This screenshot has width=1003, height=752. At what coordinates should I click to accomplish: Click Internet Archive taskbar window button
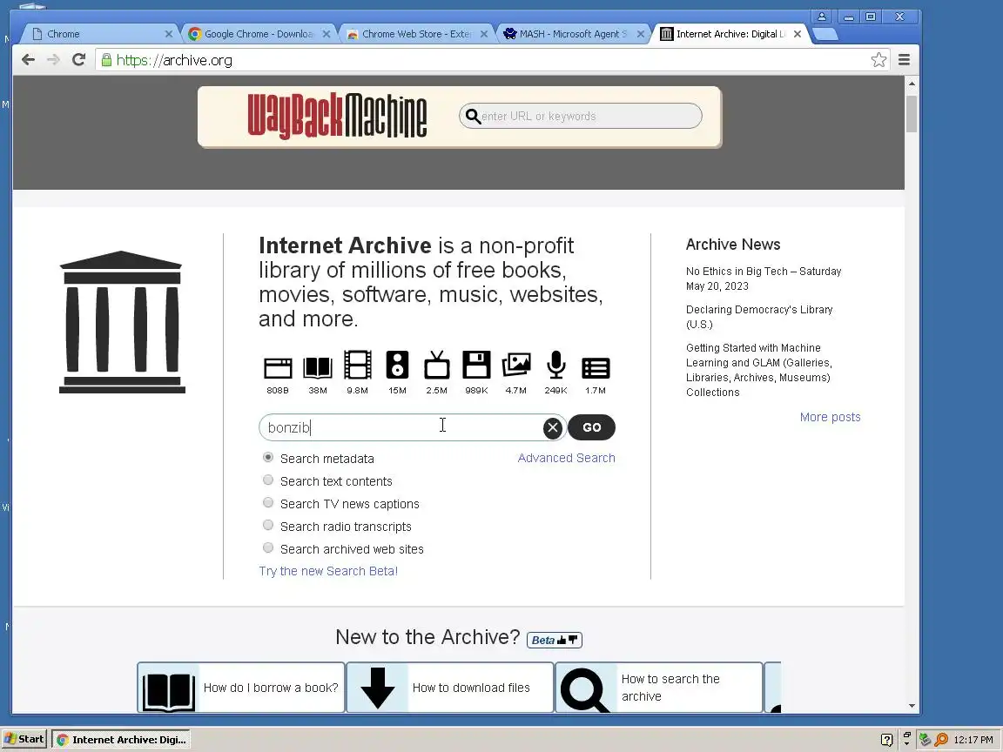point(121,740)
